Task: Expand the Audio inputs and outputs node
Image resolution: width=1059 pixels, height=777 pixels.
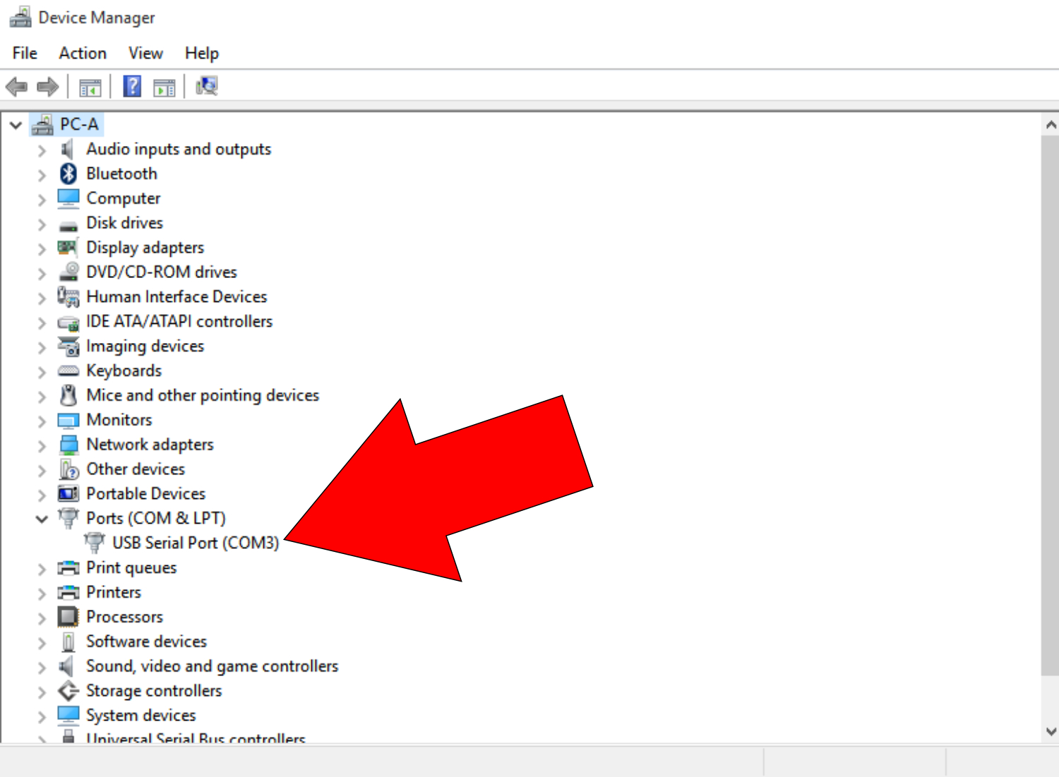Action: [x=42, y=150]
